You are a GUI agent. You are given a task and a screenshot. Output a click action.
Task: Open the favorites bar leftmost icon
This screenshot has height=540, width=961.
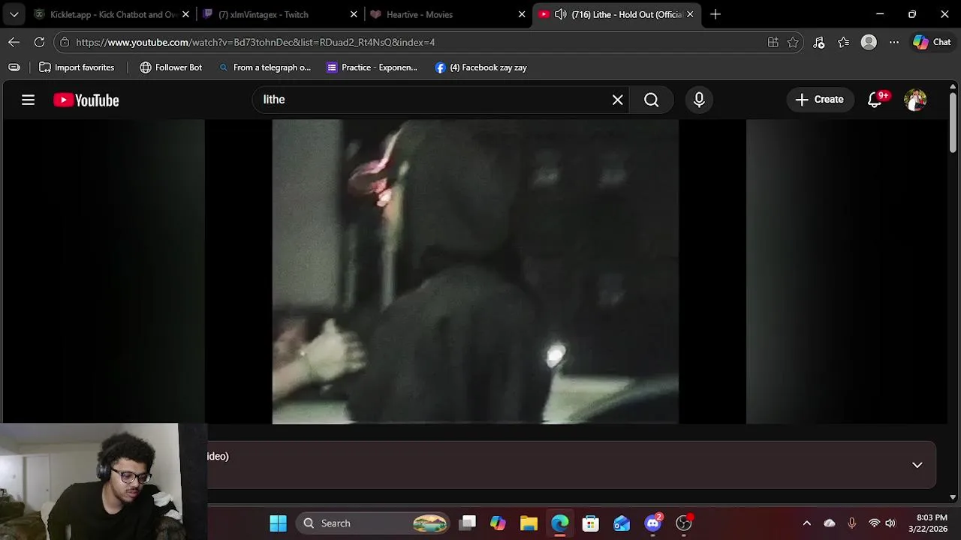coord(14,67)
